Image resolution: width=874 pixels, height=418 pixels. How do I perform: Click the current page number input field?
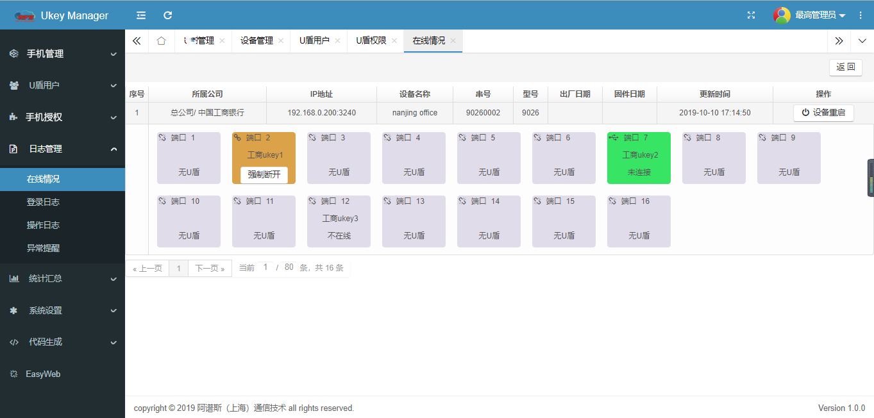265,267
